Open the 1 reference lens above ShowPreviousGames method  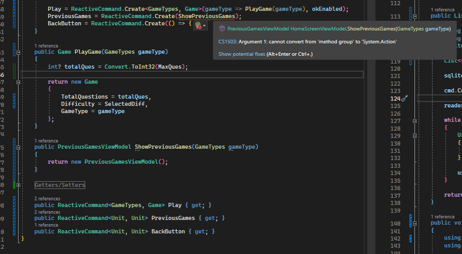pyautogui.click(x=47, y=141)
